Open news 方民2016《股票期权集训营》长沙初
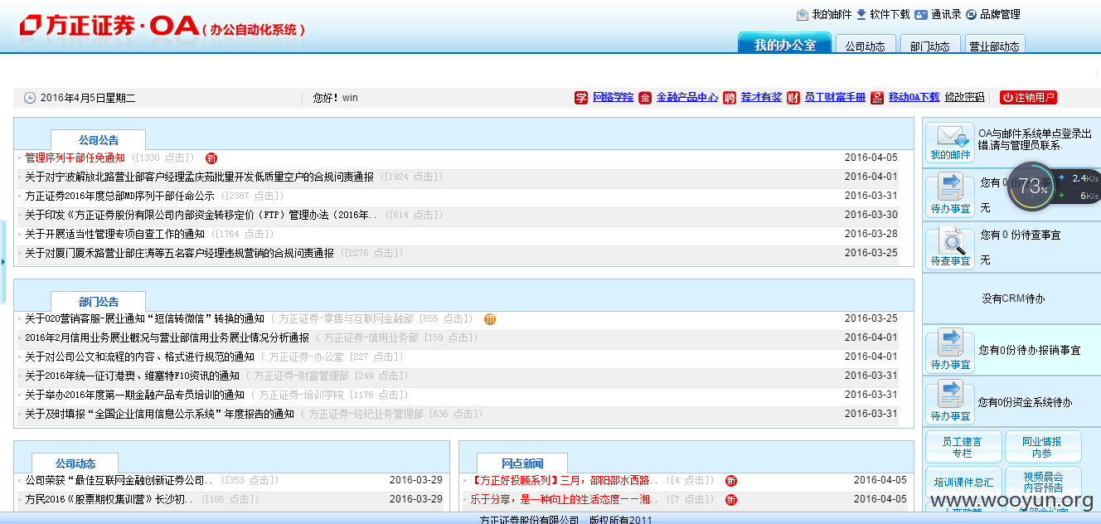 click(x=109, y=499)
